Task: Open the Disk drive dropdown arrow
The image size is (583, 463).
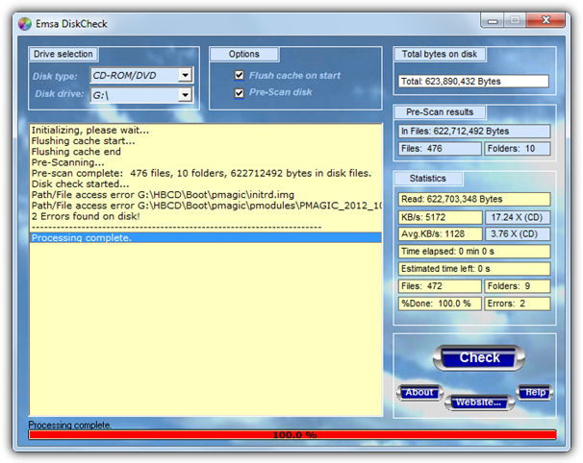Action: click(185, 95)
